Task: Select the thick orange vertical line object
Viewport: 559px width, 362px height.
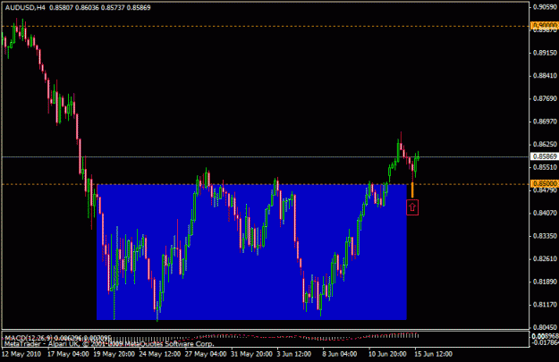Action: click(412, 189)
